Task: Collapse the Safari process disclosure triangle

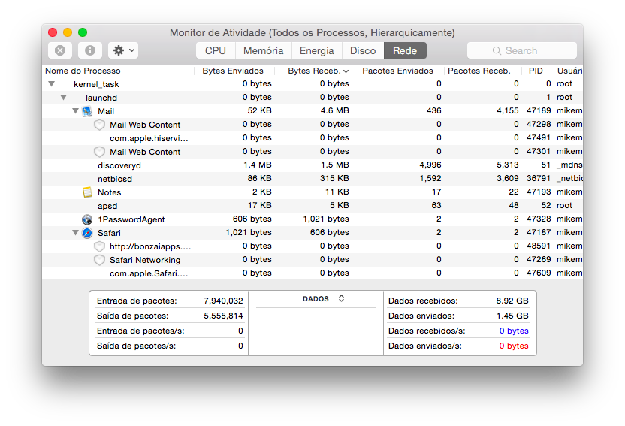Action: [x=75, y=232]
